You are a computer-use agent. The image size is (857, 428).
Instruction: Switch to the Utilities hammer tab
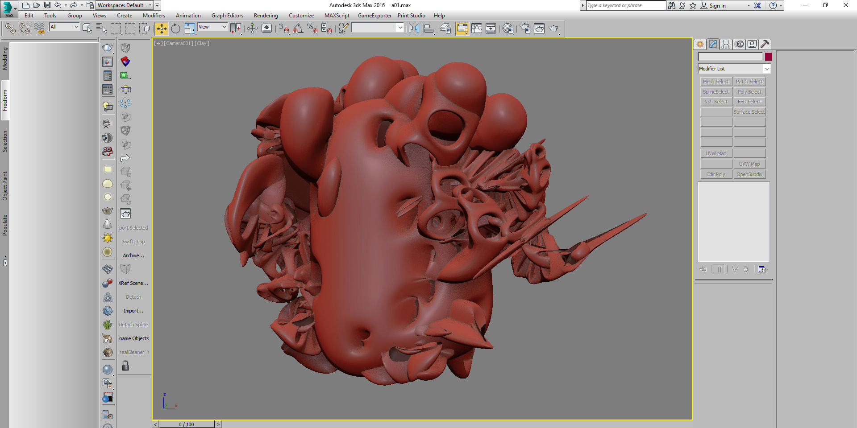(765, 44)
